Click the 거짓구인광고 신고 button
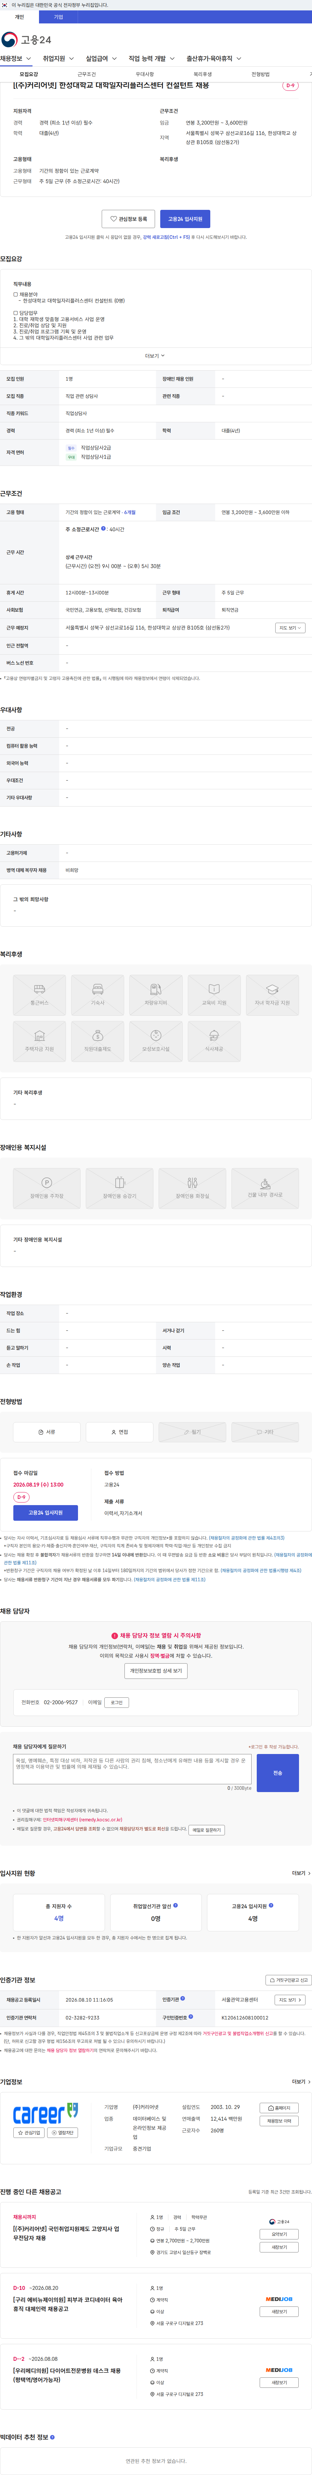This screenshot has height=2475, width=312. 289,1980
